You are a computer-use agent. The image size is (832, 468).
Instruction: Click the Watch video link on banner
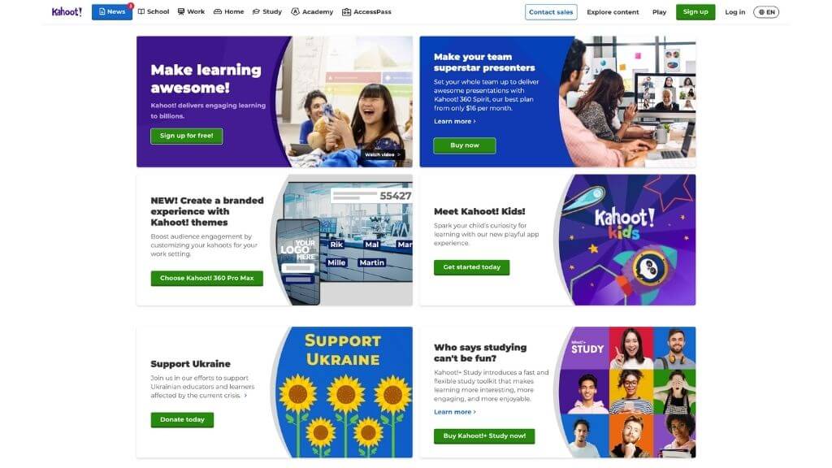[383, 154]
